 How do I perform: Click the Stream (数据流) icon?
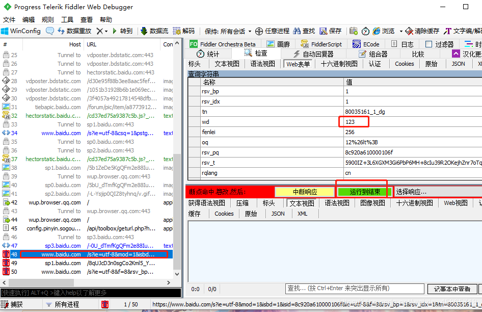pyautogui.click(x=144, y=31)
